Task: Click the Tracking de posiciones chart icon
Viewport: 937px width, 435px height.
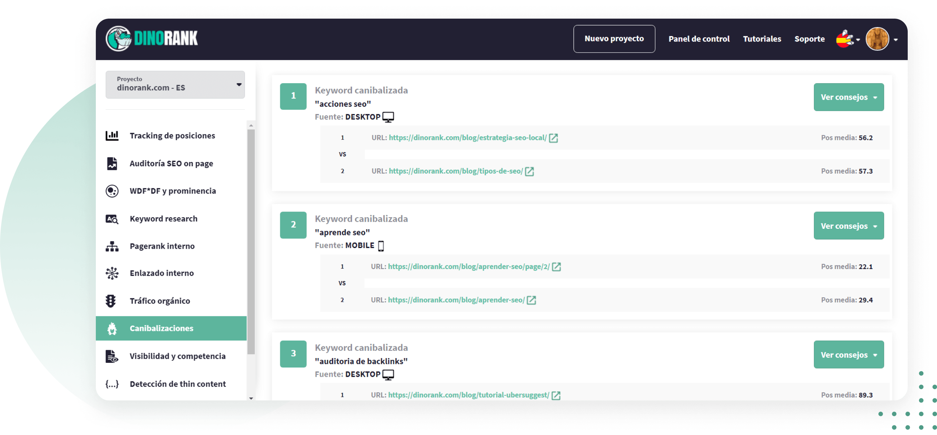Action: pos(112,136)
